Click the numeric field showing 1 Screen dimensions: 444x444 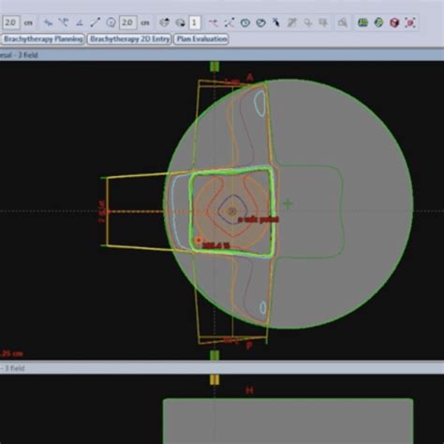point(195,22)
